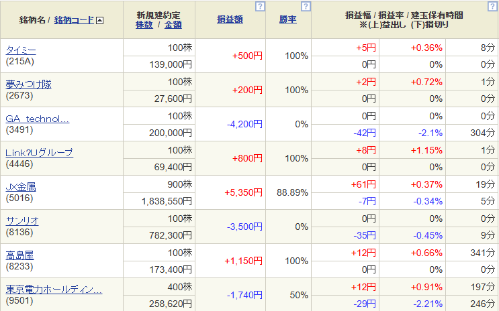Viewport: 499px width, 311px height.
Task: Select the GA technol... stock link
Action: (37, 119)
